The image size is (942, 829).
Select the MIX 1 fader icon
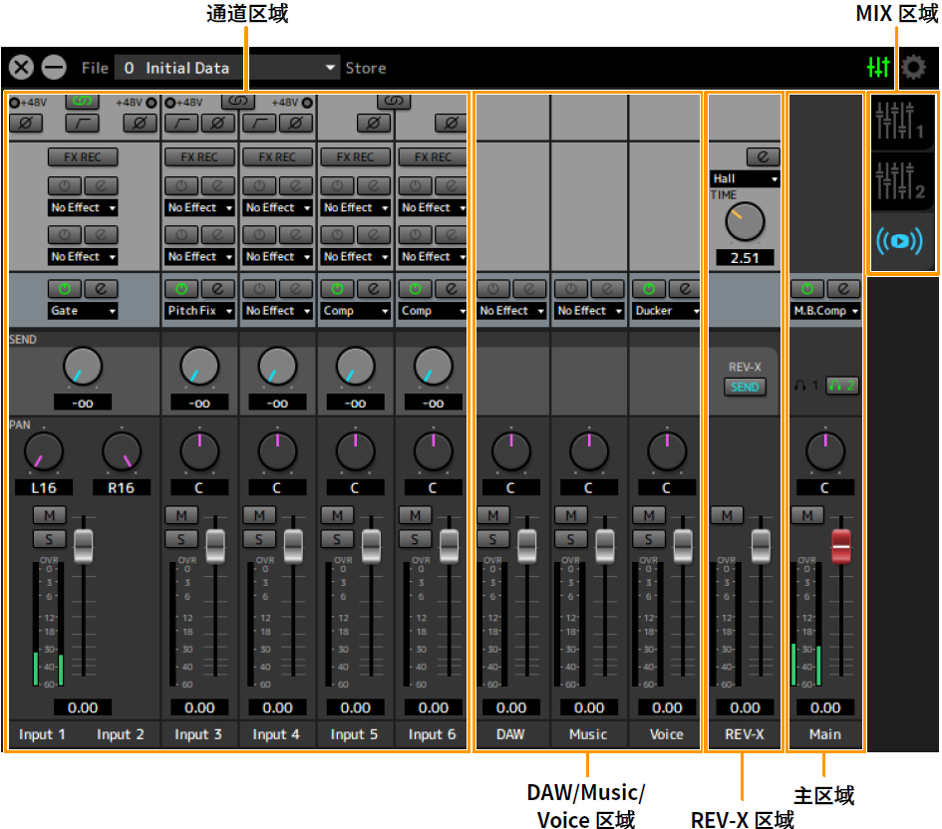click(x=901, y=122)
